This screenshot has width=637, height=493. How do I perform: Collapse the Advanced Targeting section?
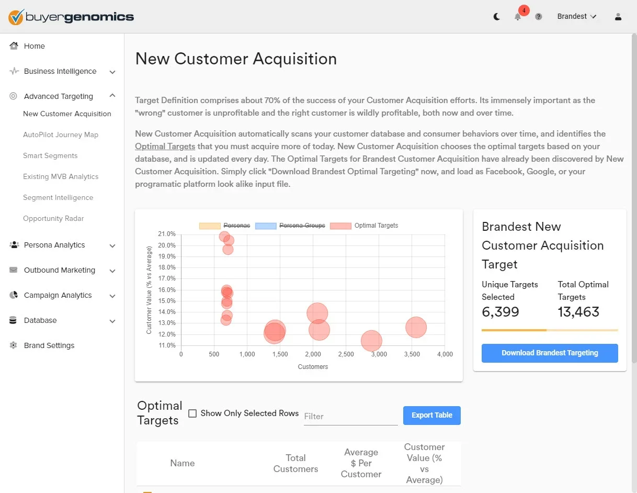112,96
